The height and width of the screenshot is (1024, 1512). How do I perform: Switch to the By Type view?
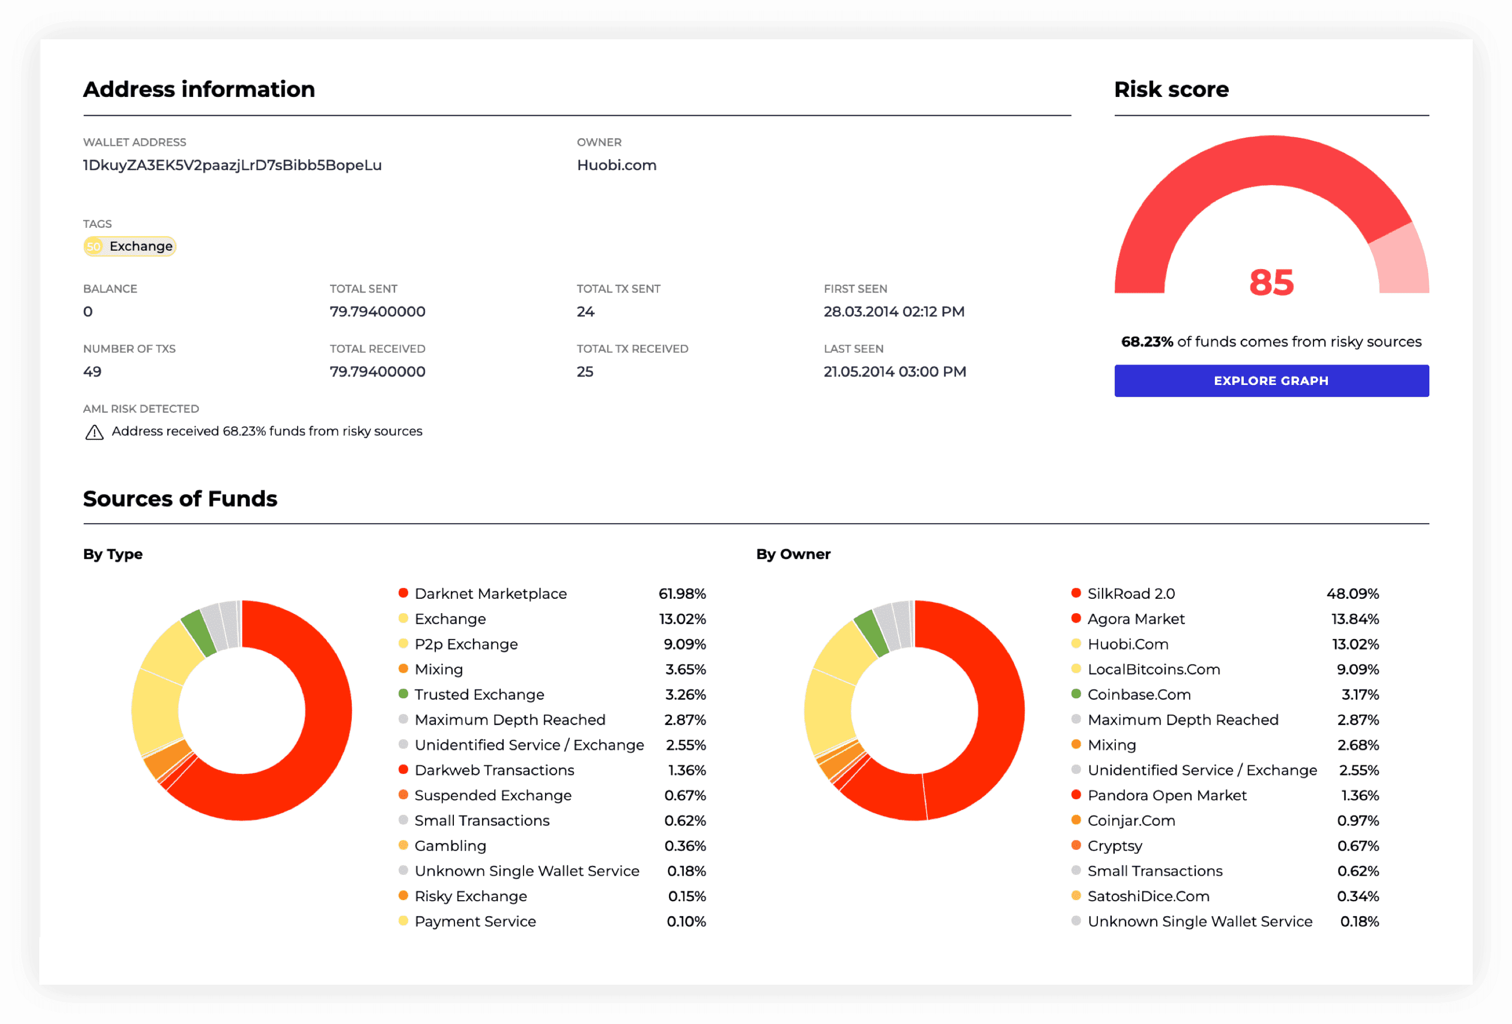[x=112, y=554]
